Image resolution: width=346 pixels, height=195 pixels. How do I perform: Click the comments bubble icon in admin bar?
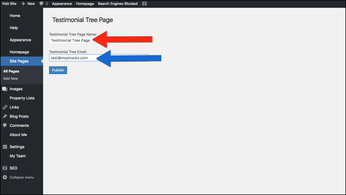click(41, 4)
